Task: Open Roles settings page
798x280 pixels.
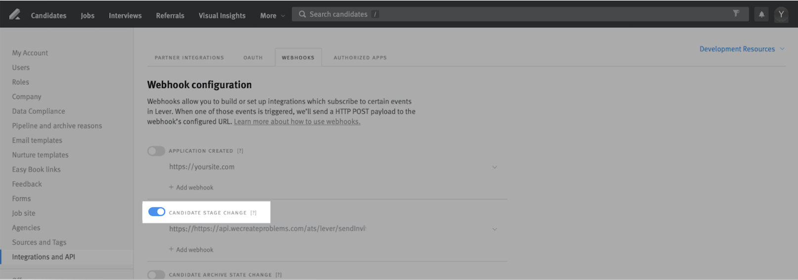Action: pos(21,82)
